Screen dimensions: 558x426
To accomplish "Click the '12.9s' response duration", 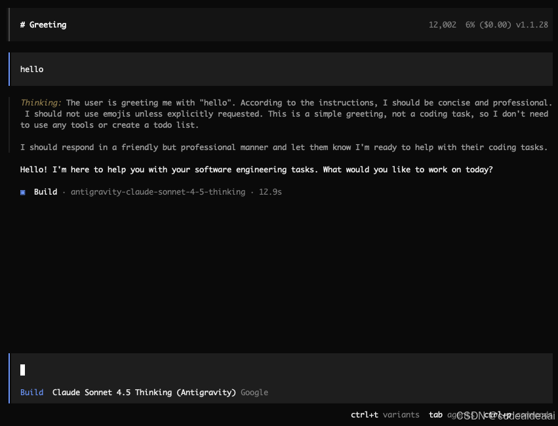I will [x=270, y=192].
